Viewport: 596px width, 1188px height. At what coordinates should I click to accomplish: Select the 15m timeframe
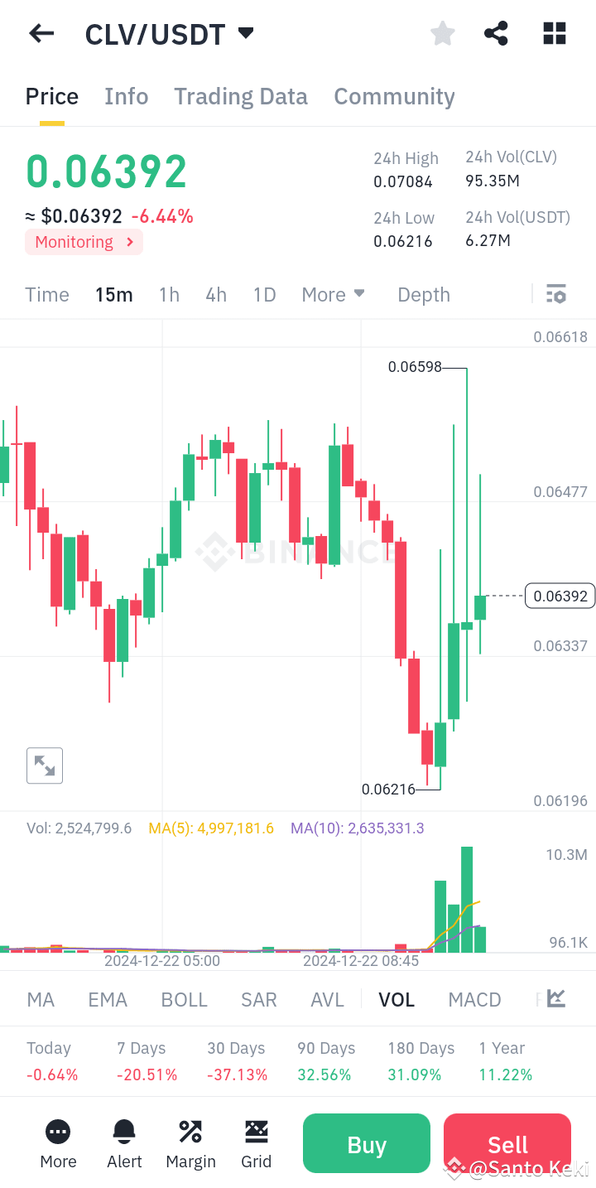click(x=113, y=294)
